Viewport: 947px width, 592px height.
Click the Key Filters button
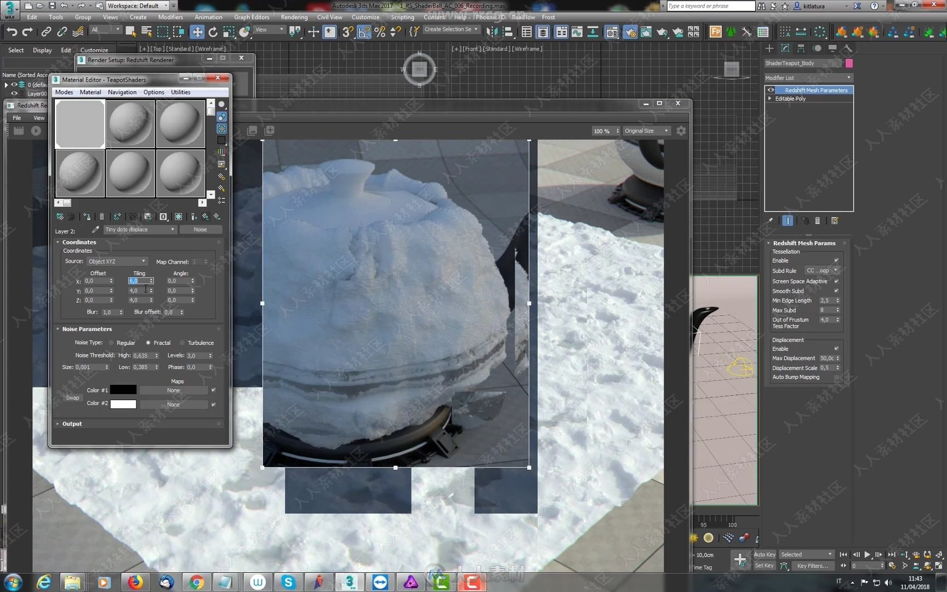[x=812, y=566]
